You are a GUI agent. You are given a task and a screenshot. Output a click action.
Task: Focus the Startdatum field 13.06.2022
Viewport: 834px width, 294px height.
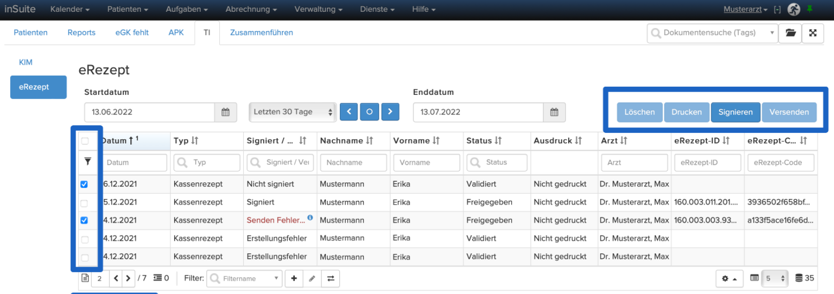[x=150, y=112]
